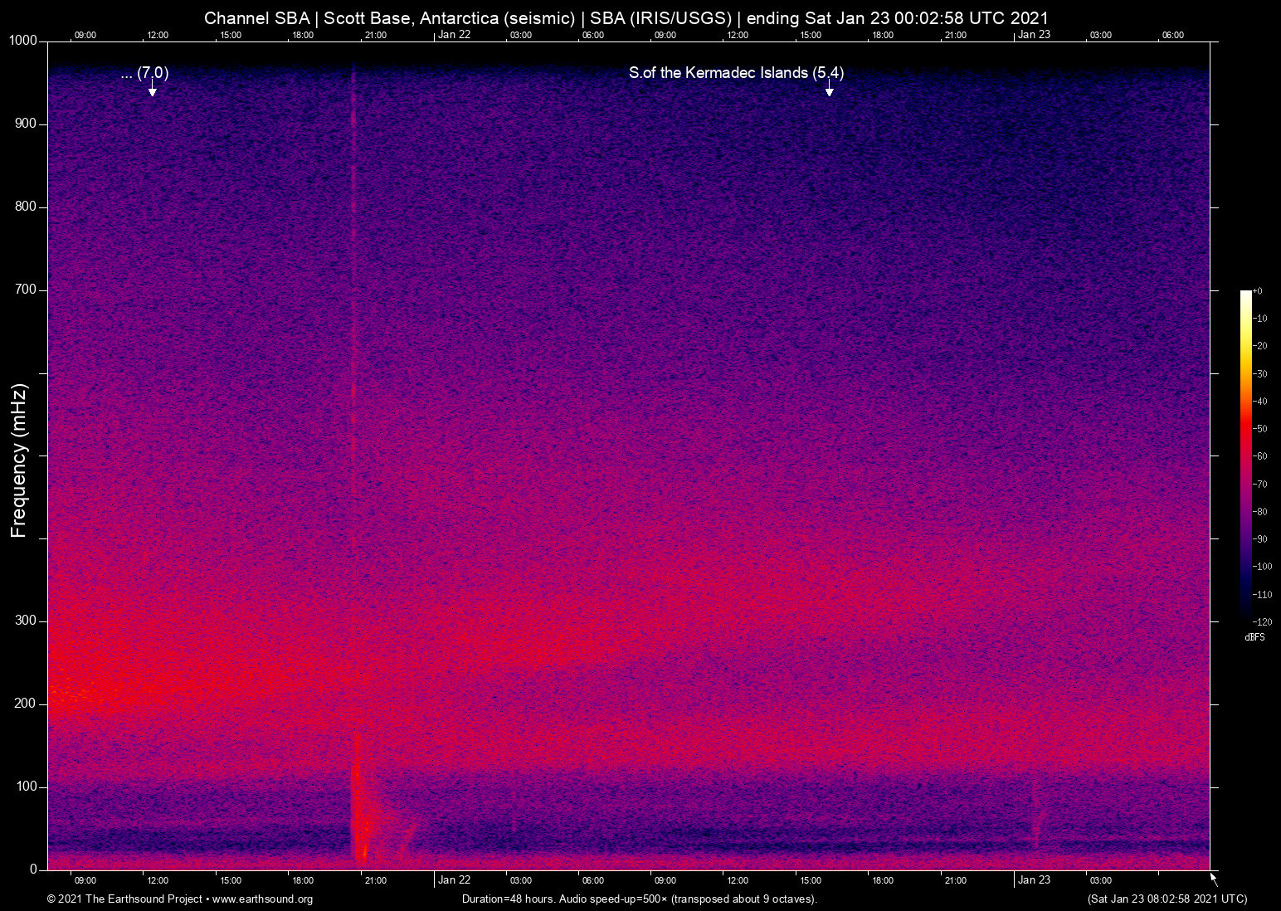This screenshot has height=911, width=1281.
Task: Click the '... (7.0)' annotation label
Action: (143, 73)
